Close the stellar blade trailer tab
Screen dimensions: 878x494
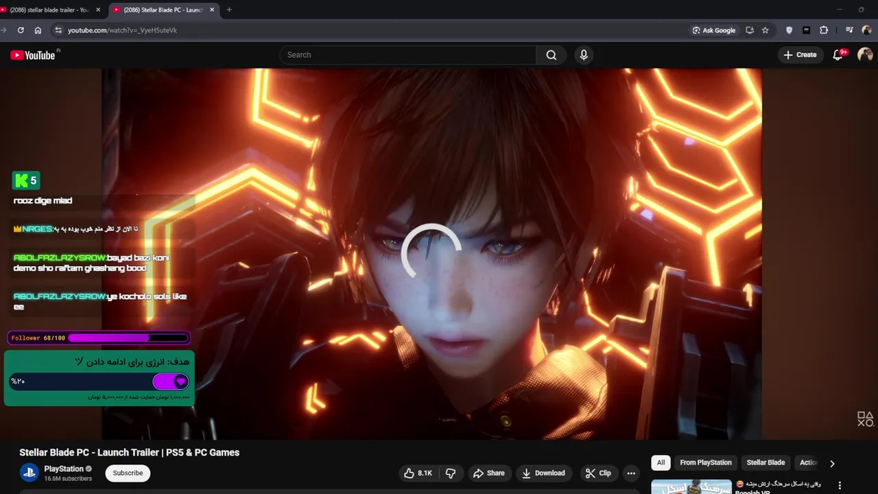98,10
